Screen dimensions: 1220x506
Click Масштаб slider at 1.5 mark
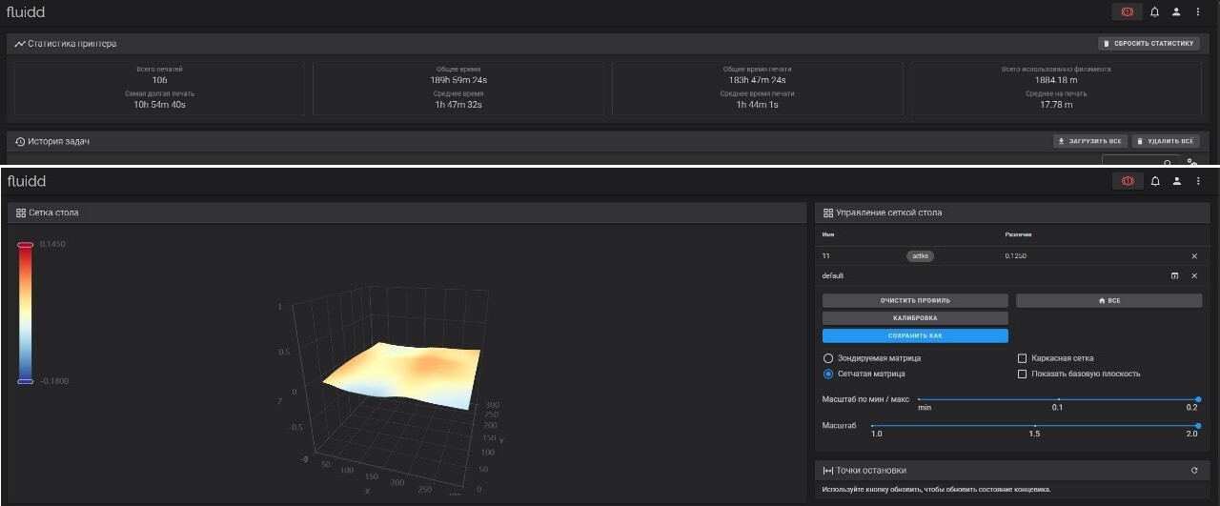tap(1034, 426)
